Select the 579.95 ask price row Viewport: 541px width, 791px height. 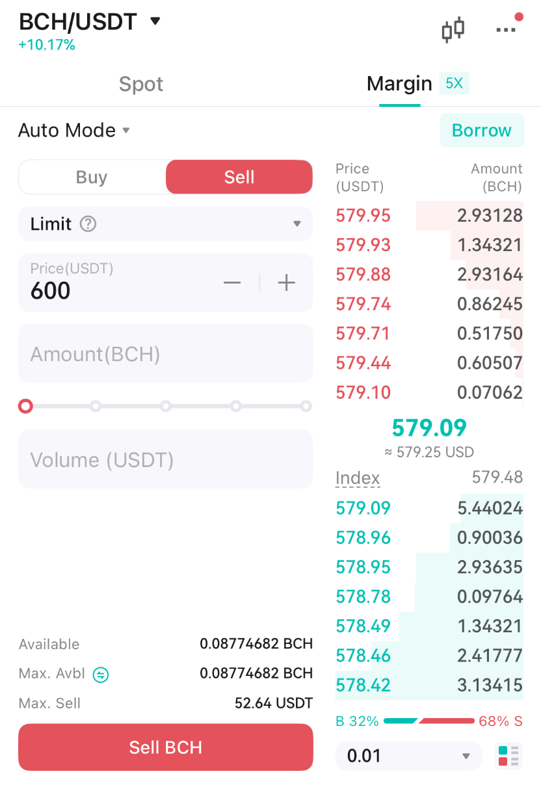coord(429,215)
